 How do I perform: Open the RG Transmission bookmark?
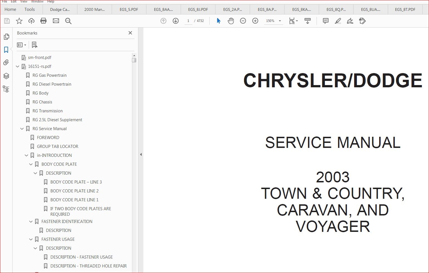[x=48, y=111]
